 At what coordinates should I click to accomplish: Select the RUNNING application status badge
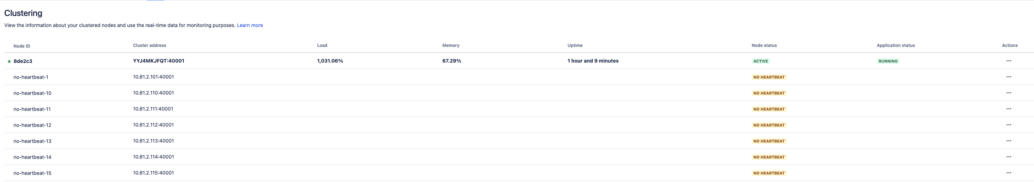(888, 61)
